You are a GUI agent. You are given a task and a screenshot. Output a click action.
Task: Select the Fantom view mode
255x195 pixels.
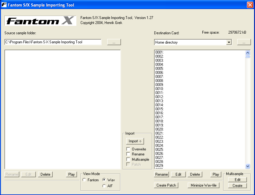tap(84, 180)
